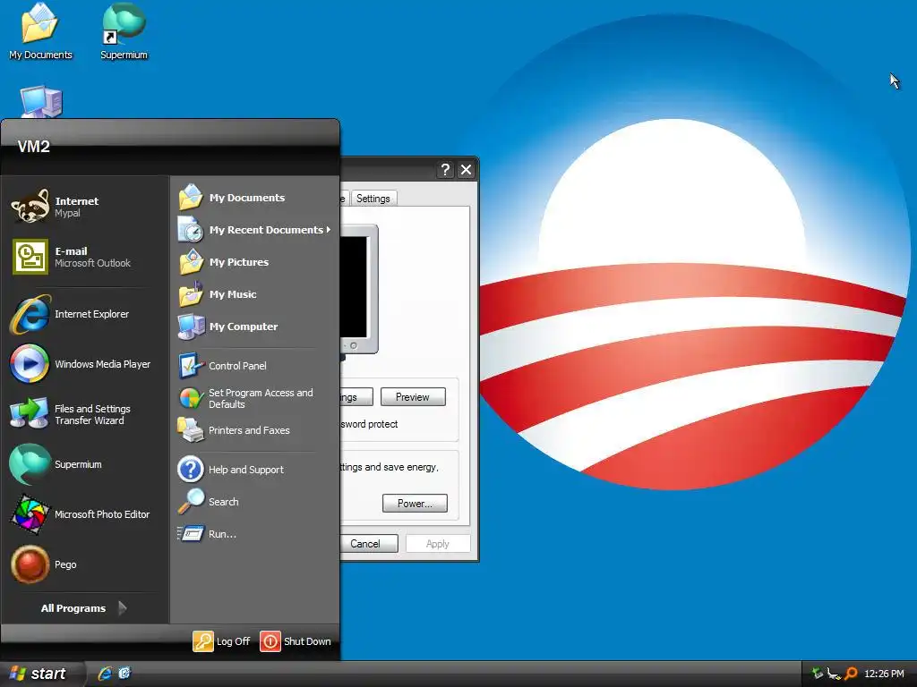Switch to Settings tab in display dialog
Screen dimensions: 917x687
click(x=373, y=199)
